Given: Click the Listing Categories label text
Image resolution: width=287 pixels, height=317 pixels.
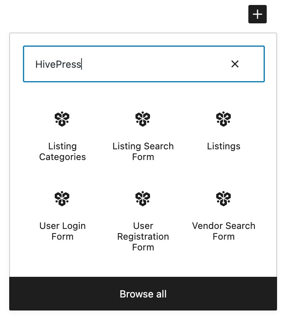Looking at the screenshot, I should pyautogui.click(x=62, y=151).
